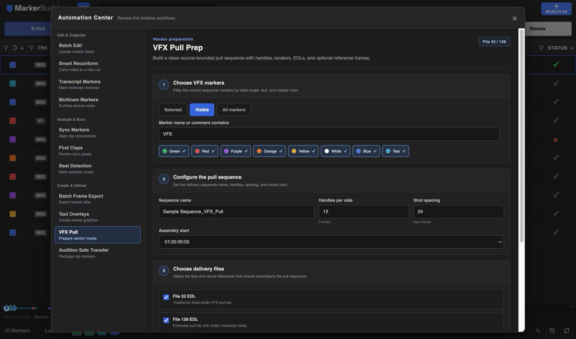This screenshot has width=576, height=339.
Task: Click the red X status icon
Action: tap(556, 139)
